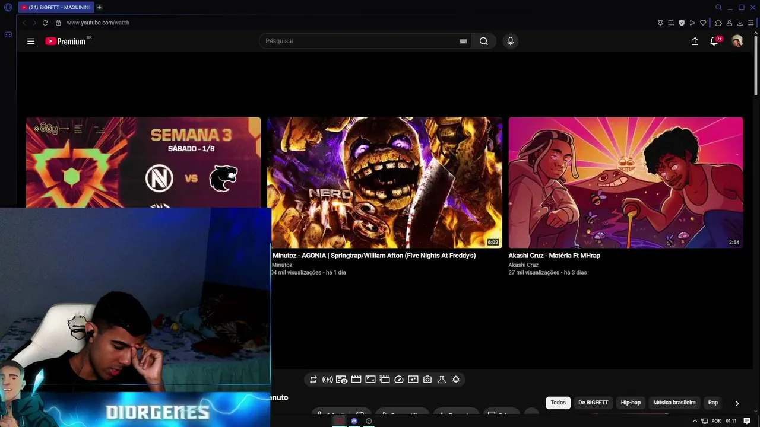Select the Hip-hop filter chip
The width and height of the screenshot is (760, 427).
(x=631, y=403)
